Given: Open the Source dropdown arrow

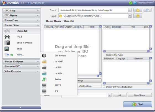Looking at the screenshot, I should 130,10.
